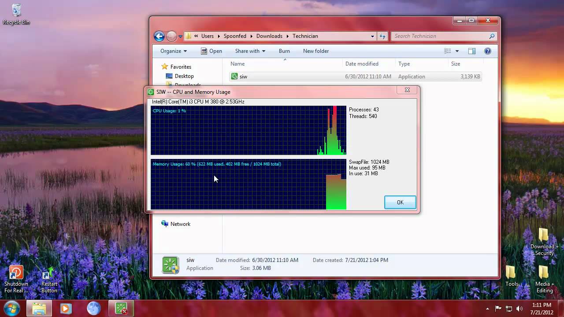Select Spoonfed in the address breadcrumb

(x=234, y=36)
